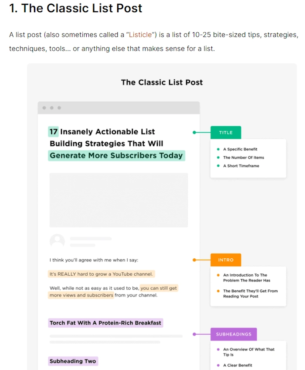
Task: Click the green connector dot beside TITLE
Action: click(x=194, y=132)
